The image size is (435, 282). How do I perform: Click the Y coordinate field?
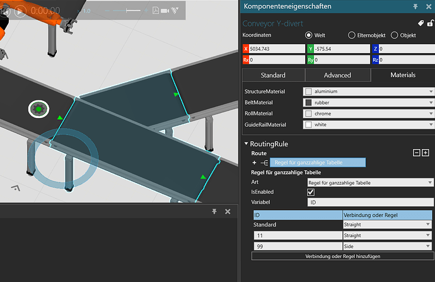tap(342, 49)
